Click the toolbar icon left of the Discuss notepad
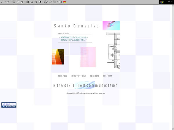 point(54,2)
